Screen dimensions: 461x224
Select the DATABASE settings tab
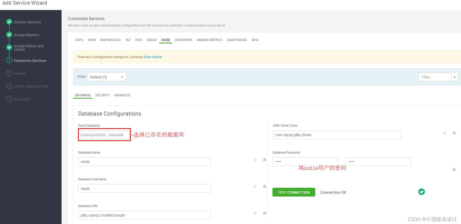pos(83,95)
